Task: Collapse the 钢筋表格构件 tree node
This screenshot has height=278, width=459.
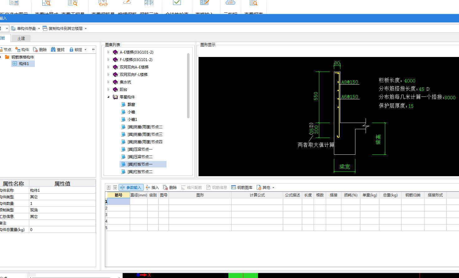Action: tap(0, 57)
